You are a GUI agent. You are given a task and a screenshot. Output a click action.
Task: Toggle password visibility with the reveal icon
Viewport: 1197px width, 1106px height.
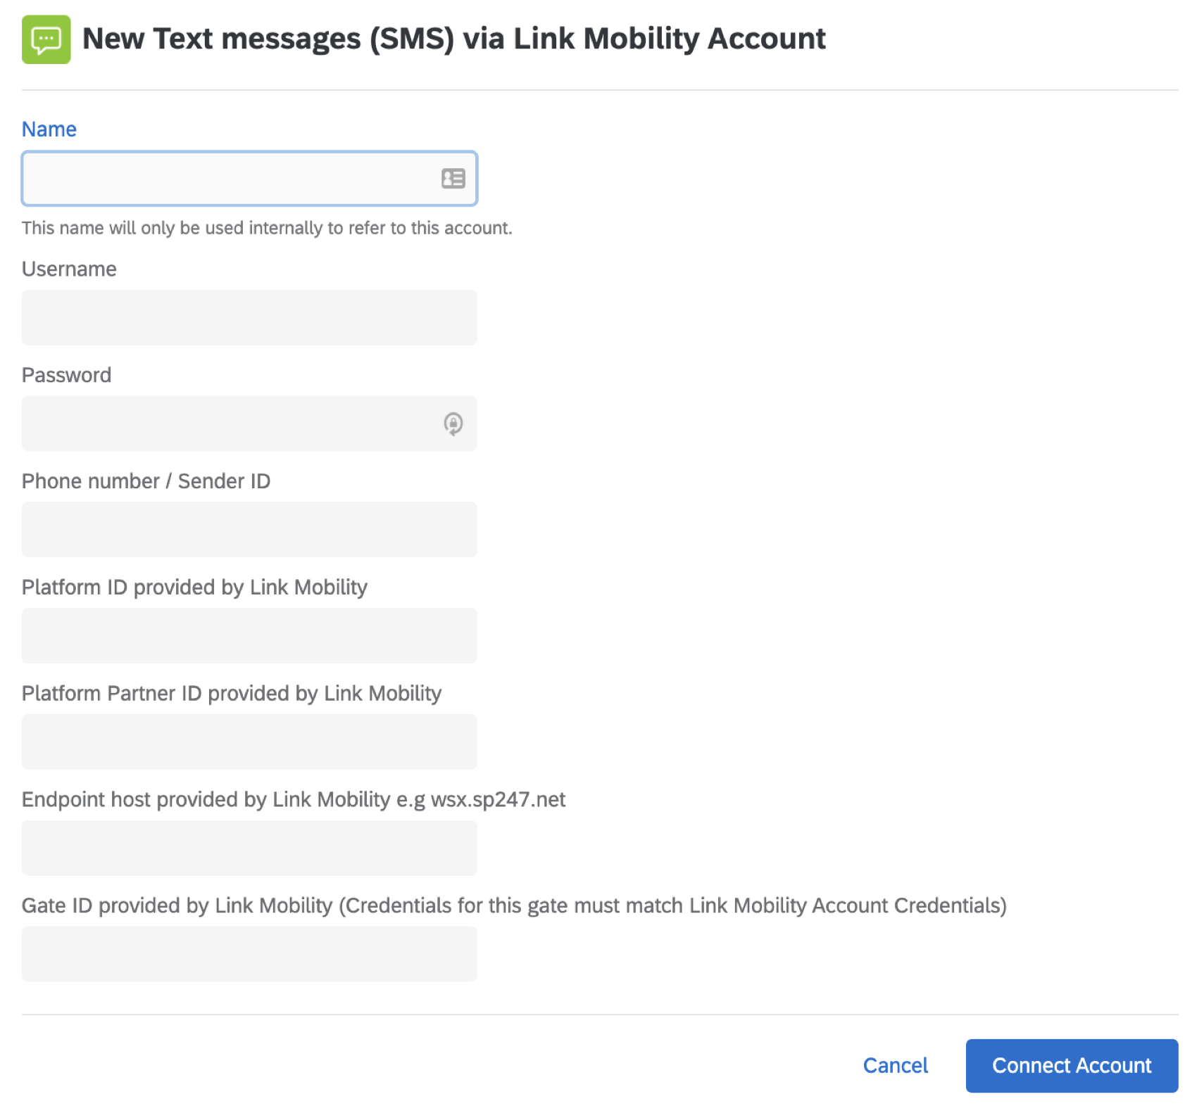[x=453, y=424]
